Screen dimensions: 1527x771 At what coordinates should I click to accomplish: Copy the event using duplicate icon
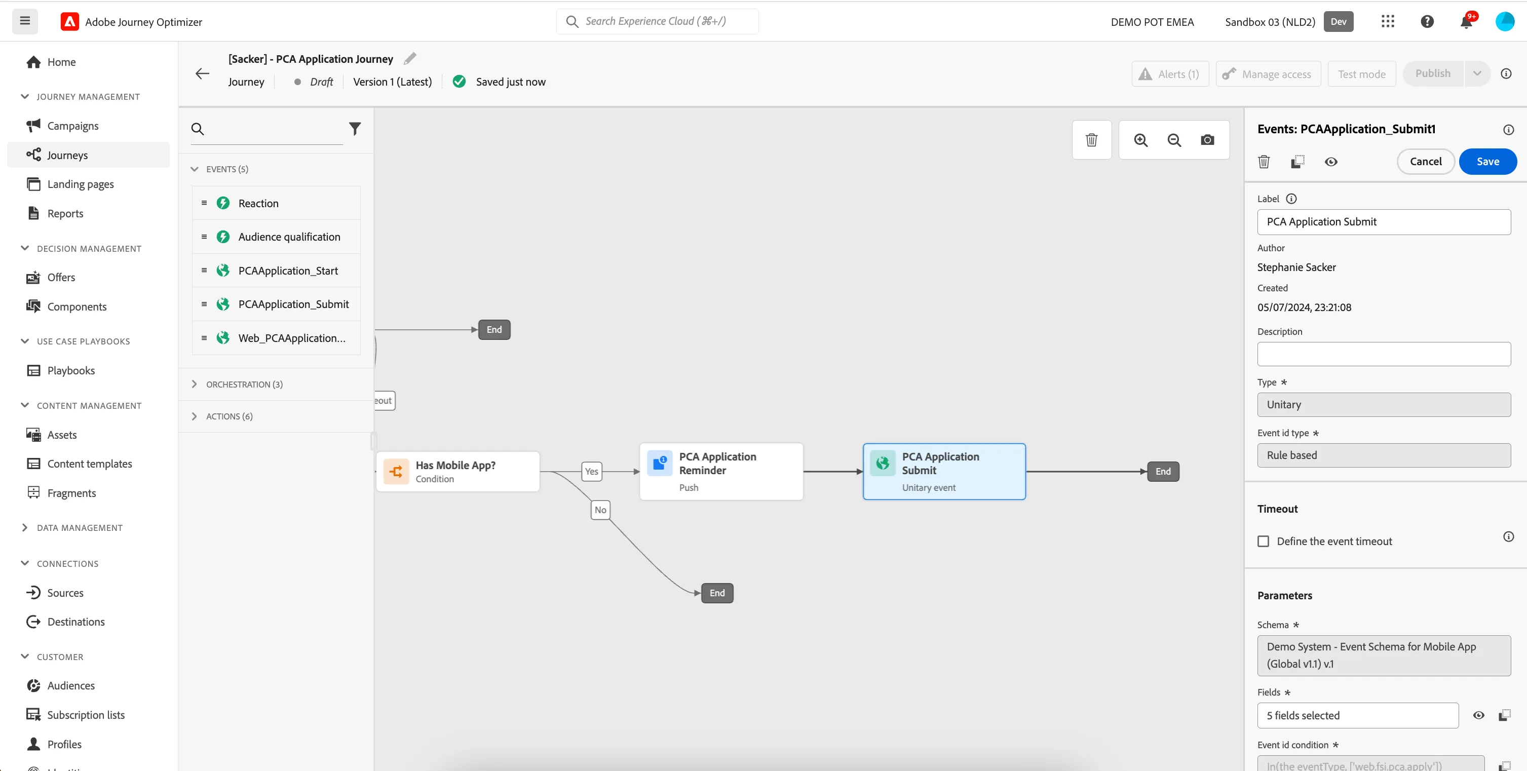pos(1297,161)
